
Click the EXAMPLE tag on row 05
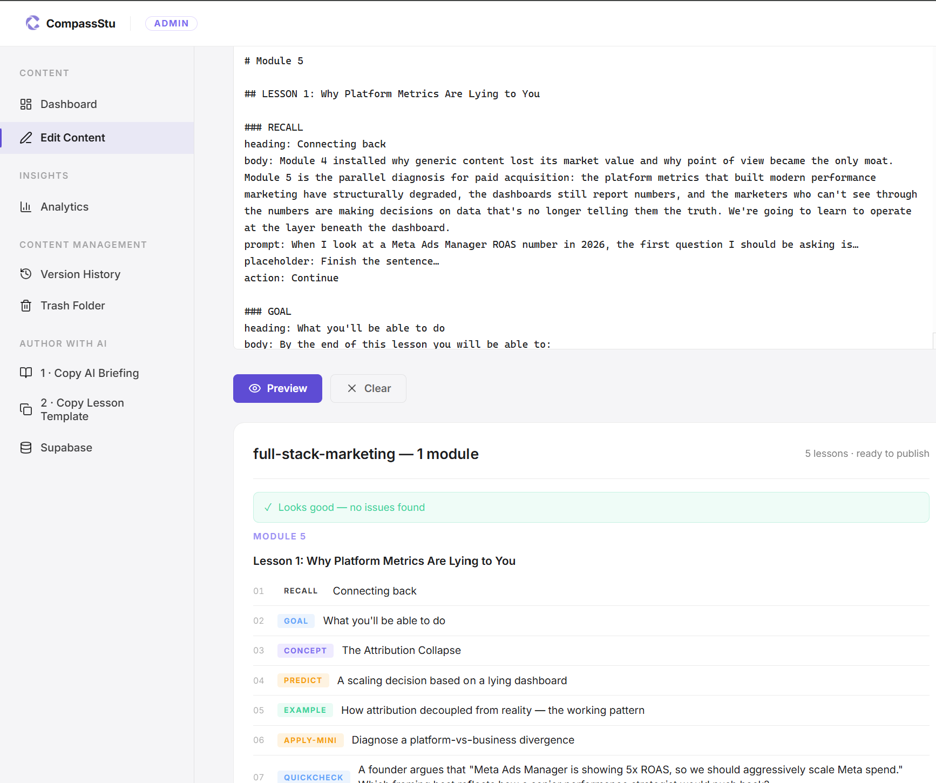(x=305, y=710)
